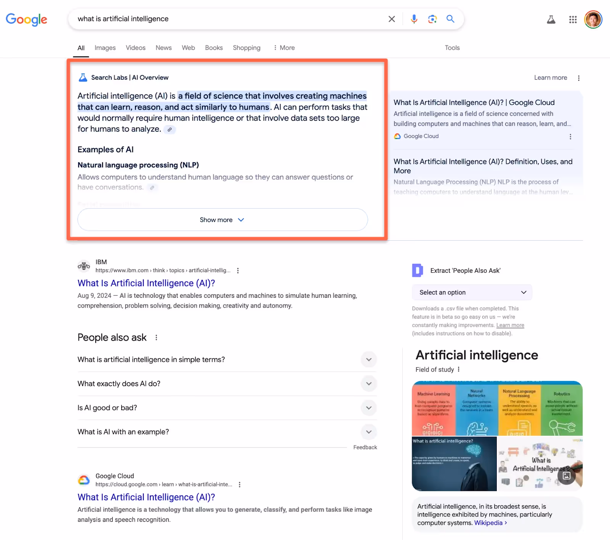Switch to the Web tab

tap(188, 48)
